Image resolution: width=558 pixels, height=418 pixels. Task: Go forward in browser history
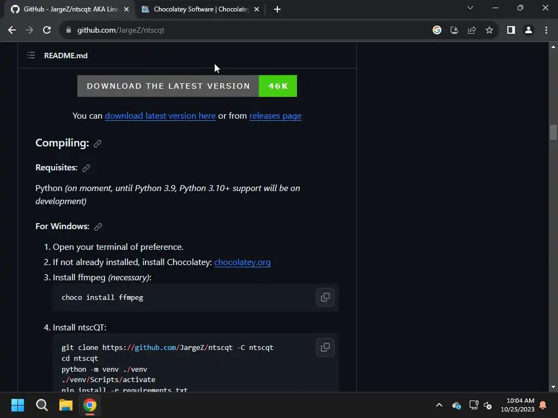click(x=29, y=30)
